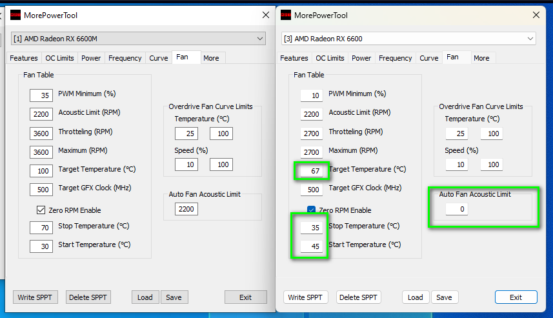The image size is (553, 318).
Task: Click Exit button in right window
Action: [516, 297]
